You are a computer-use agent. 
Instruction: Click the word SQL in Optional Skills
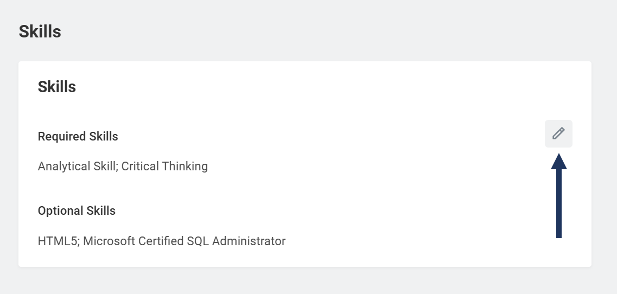pos(198,241)
